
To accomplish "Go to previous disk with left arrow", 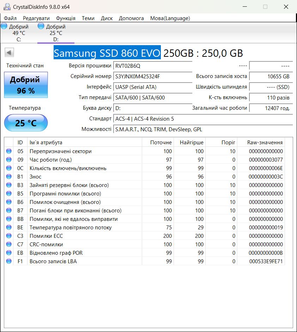I will point(9,52).
